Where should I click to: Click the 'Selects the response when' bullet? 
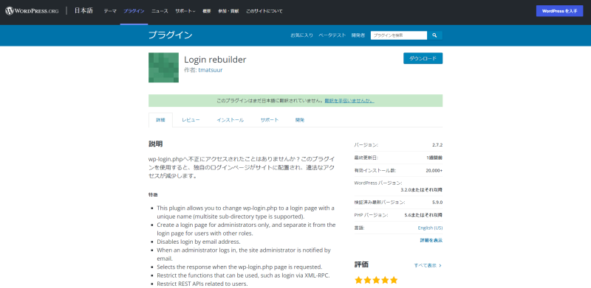coord(239,267)
